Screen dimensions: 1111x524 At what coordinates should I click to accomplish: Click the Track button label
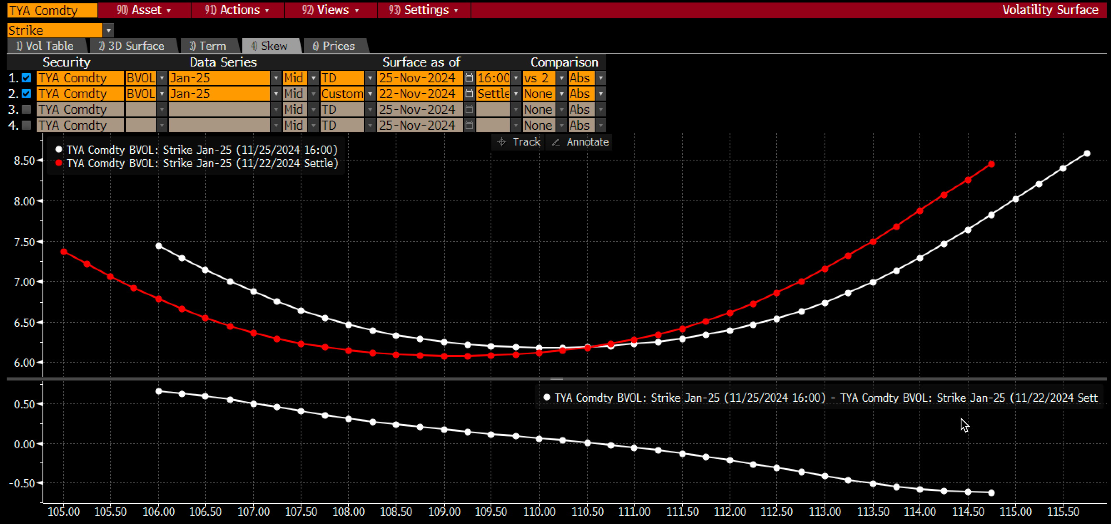pyautogui.click(x=526, y=142)
